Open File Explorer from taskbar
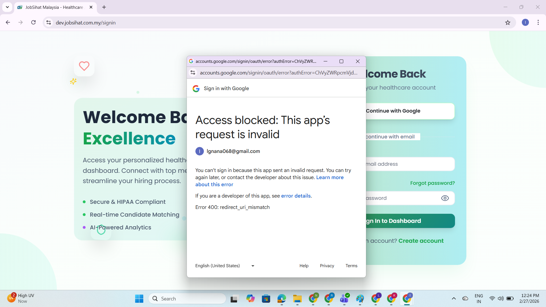The image size is (546, 307). click(x=297, y=298)
